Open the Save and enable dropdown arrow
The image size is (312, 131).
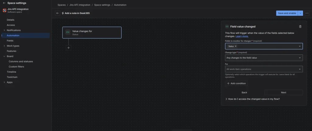click(300, 13)
